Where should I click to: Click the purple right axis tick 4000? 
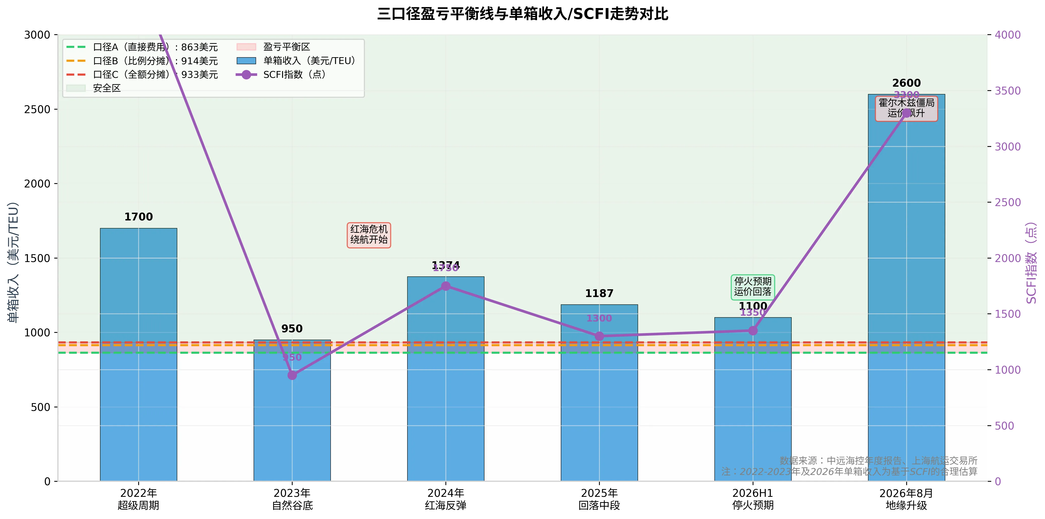click(1008, 35)
